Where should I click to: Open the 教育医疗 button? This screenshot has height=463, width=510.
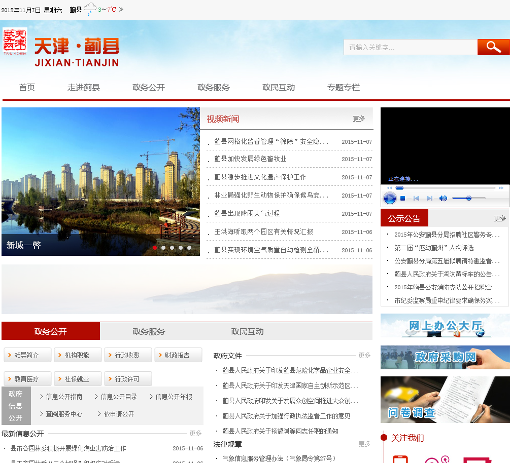(27, 378)
